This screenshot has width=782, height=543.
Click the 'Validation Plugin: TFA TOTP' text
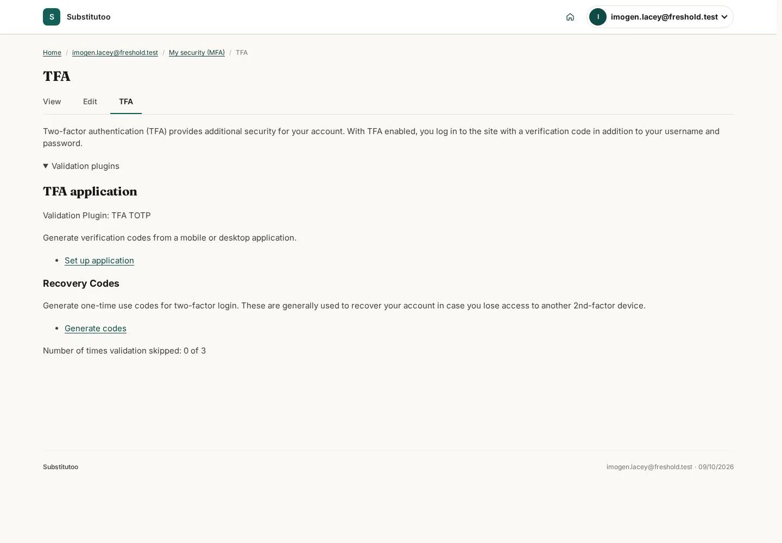(97, 216)
